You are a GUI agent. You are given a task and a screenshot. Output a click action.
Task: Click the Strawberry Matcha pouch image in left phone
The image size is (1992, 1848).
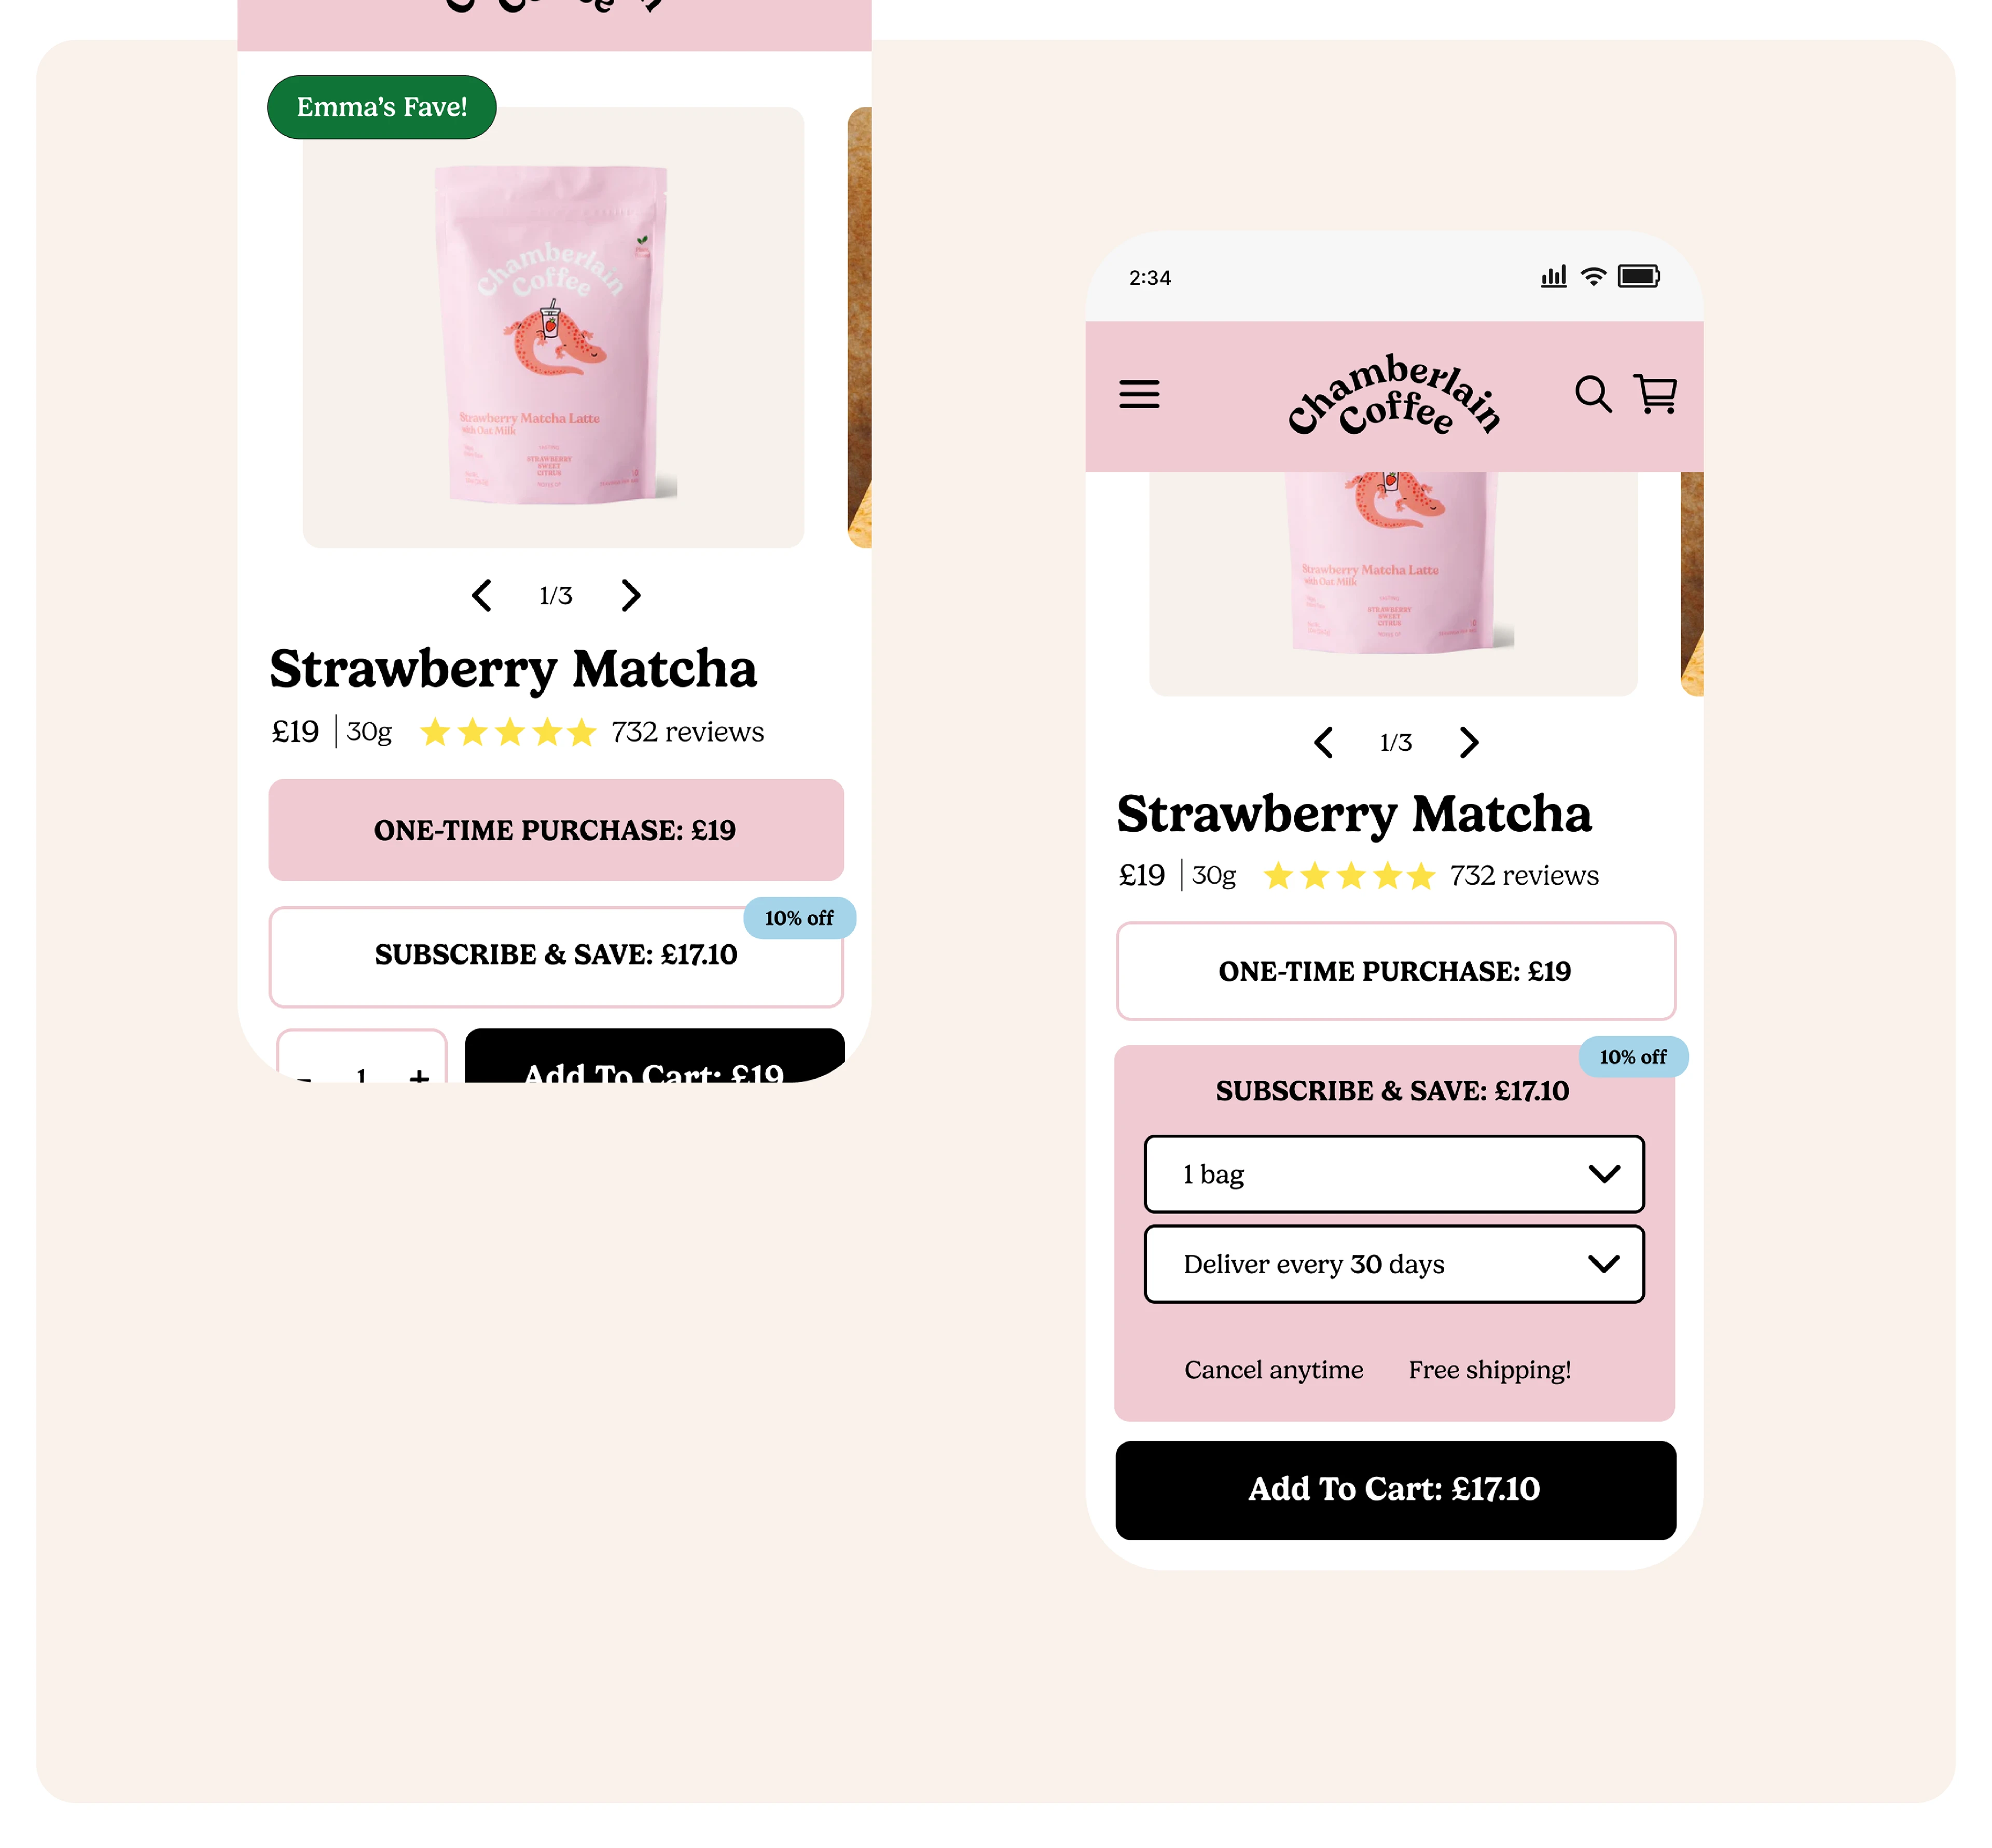point(553,327)
